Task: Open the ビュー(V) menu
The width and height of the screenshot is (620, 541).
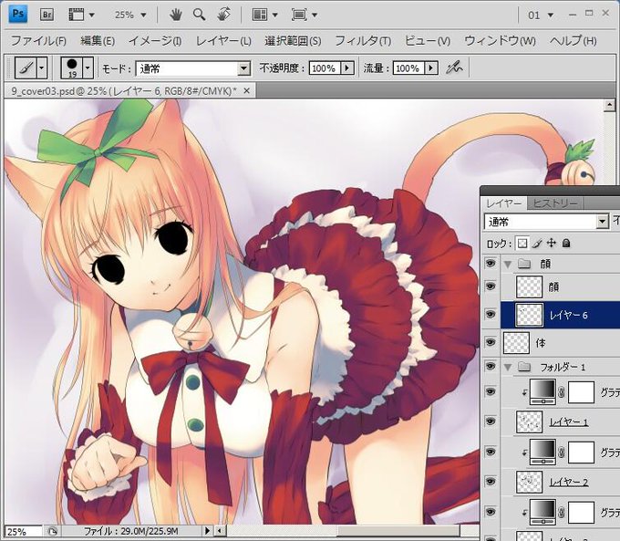Action: click(x=428, y=40)
